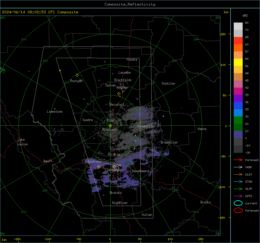Click the red 65 dBZ color swatch
This screenshot has width=260, height=243.
(x=238, y=40)
